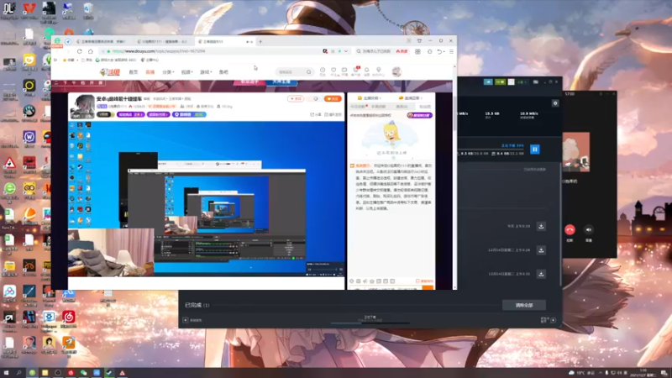Hang up the call with red button
This screenshot has height=378, width=672.
tap(570, 229)
